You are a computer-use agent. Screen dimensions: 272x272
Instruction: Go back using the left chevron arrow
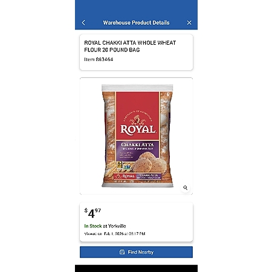click(83, 22)
